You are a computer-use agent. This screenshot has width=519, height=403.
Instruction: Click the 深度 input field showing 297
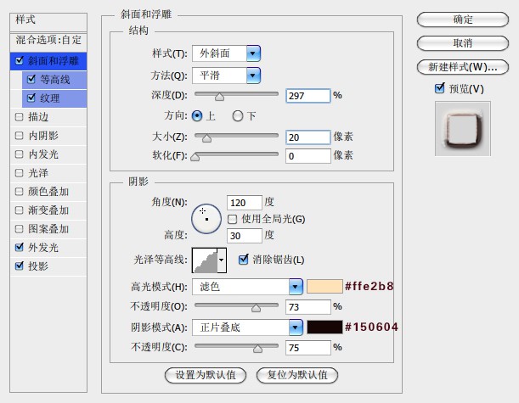pos(307,96)
